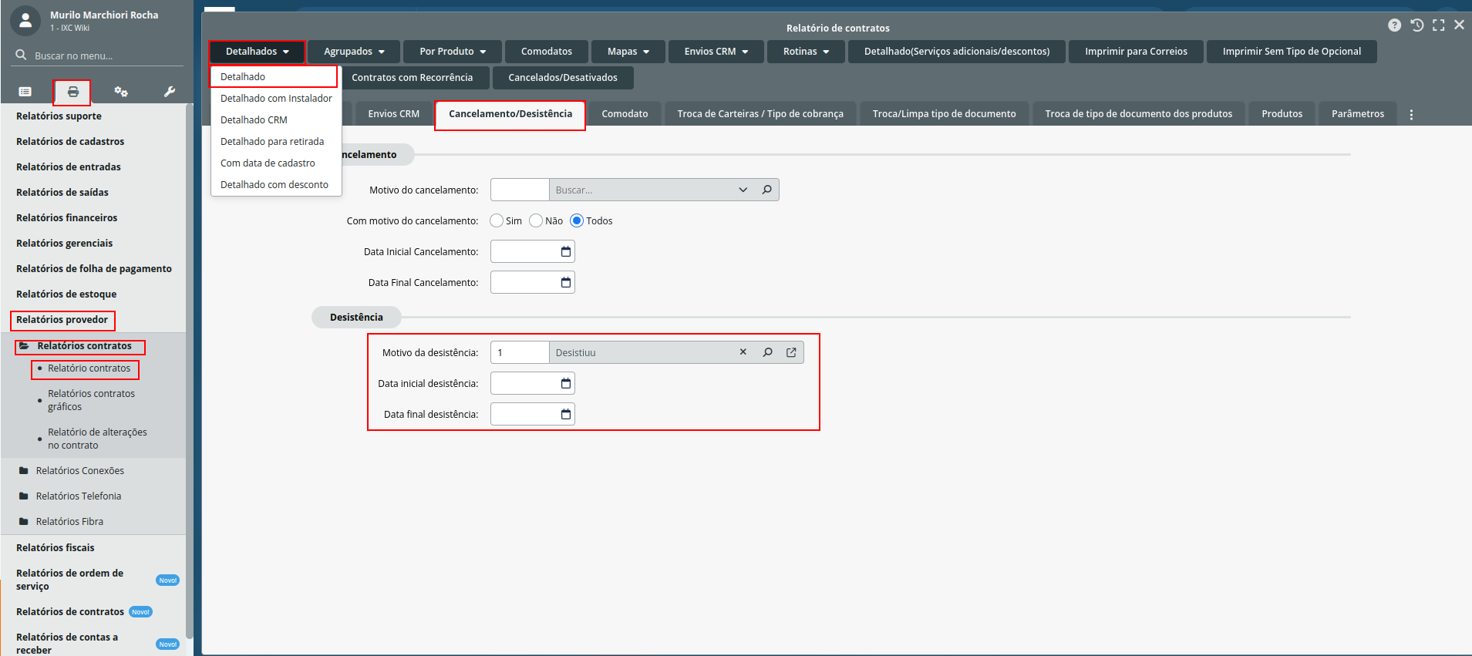Image resolution: width=1472 pixels, height=656 pixels.
Task: Open Relatório contratos tree item
Action: click(x=89, y=368)
